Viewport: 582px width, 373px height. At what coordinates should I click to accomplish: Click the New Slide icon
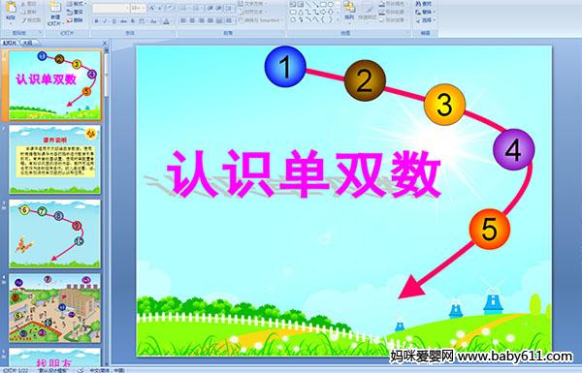[x=55, y=12]
